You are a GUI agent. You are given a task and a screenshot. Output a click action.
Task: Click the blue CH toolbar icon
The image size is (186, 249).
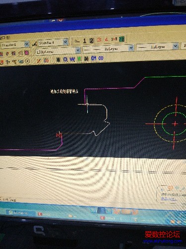94,58
